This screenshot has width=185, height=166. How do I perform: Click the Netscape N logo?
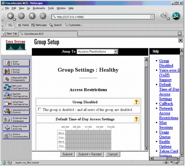176,16
